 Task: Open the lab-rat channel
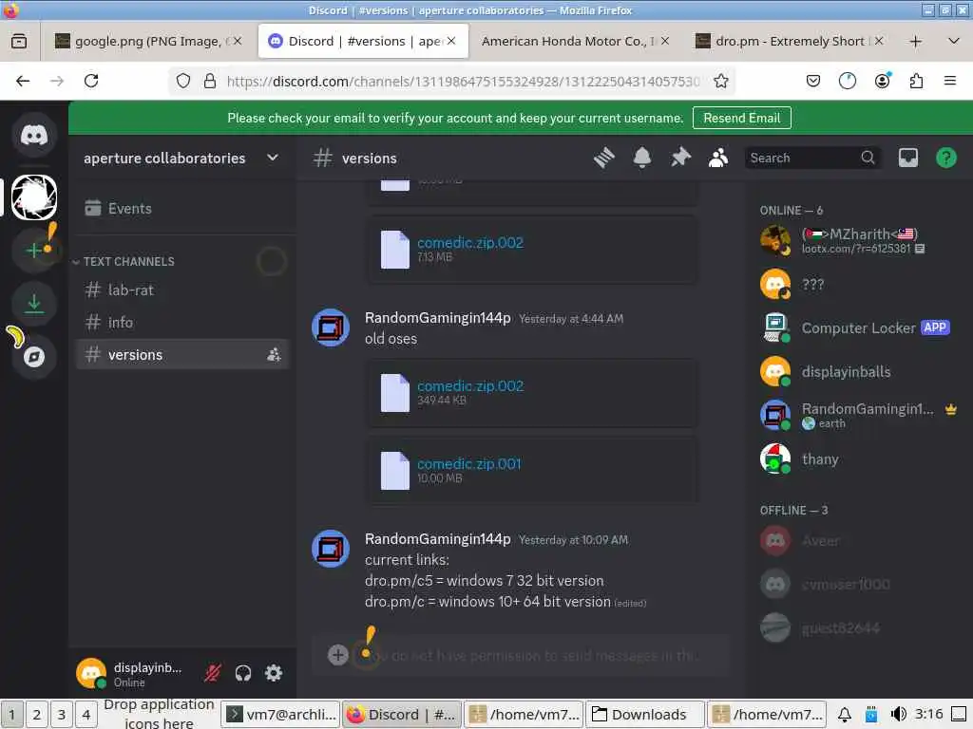point(181,290)
